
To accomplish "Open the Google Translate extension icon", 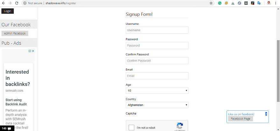I will [259, 3].
